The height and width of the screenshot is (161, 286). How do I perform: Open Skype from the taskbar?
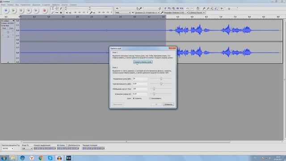click(x=50, y=158)
